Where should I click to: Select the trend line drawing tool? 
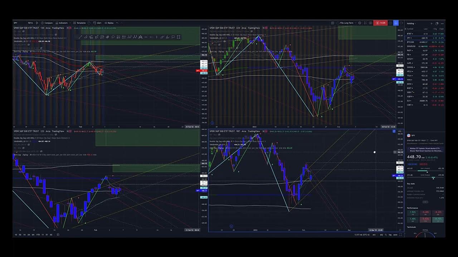click(80, 37)
